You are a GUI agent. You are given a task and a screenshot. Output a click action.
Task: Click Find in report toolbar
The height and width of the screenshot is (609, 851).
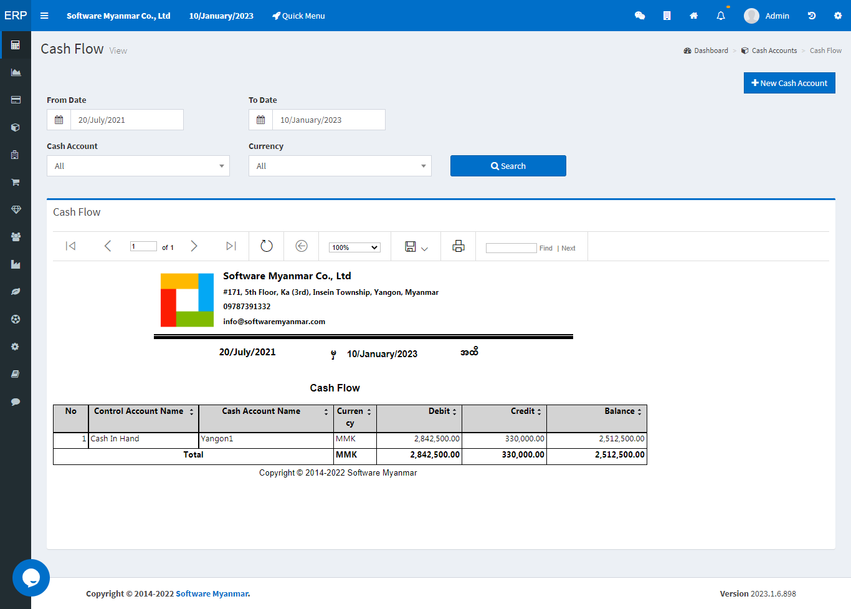tap(546, 248)
